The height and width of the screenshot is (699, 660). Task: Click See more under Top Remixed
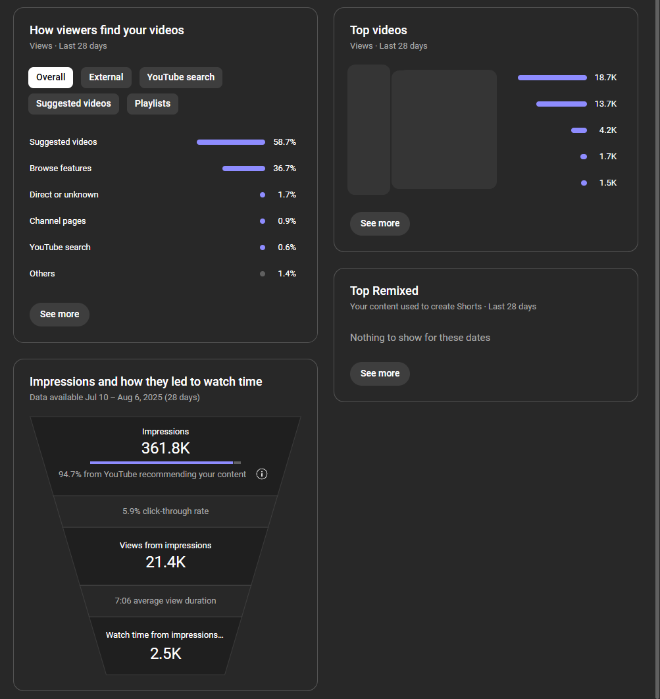coord(380,374)
